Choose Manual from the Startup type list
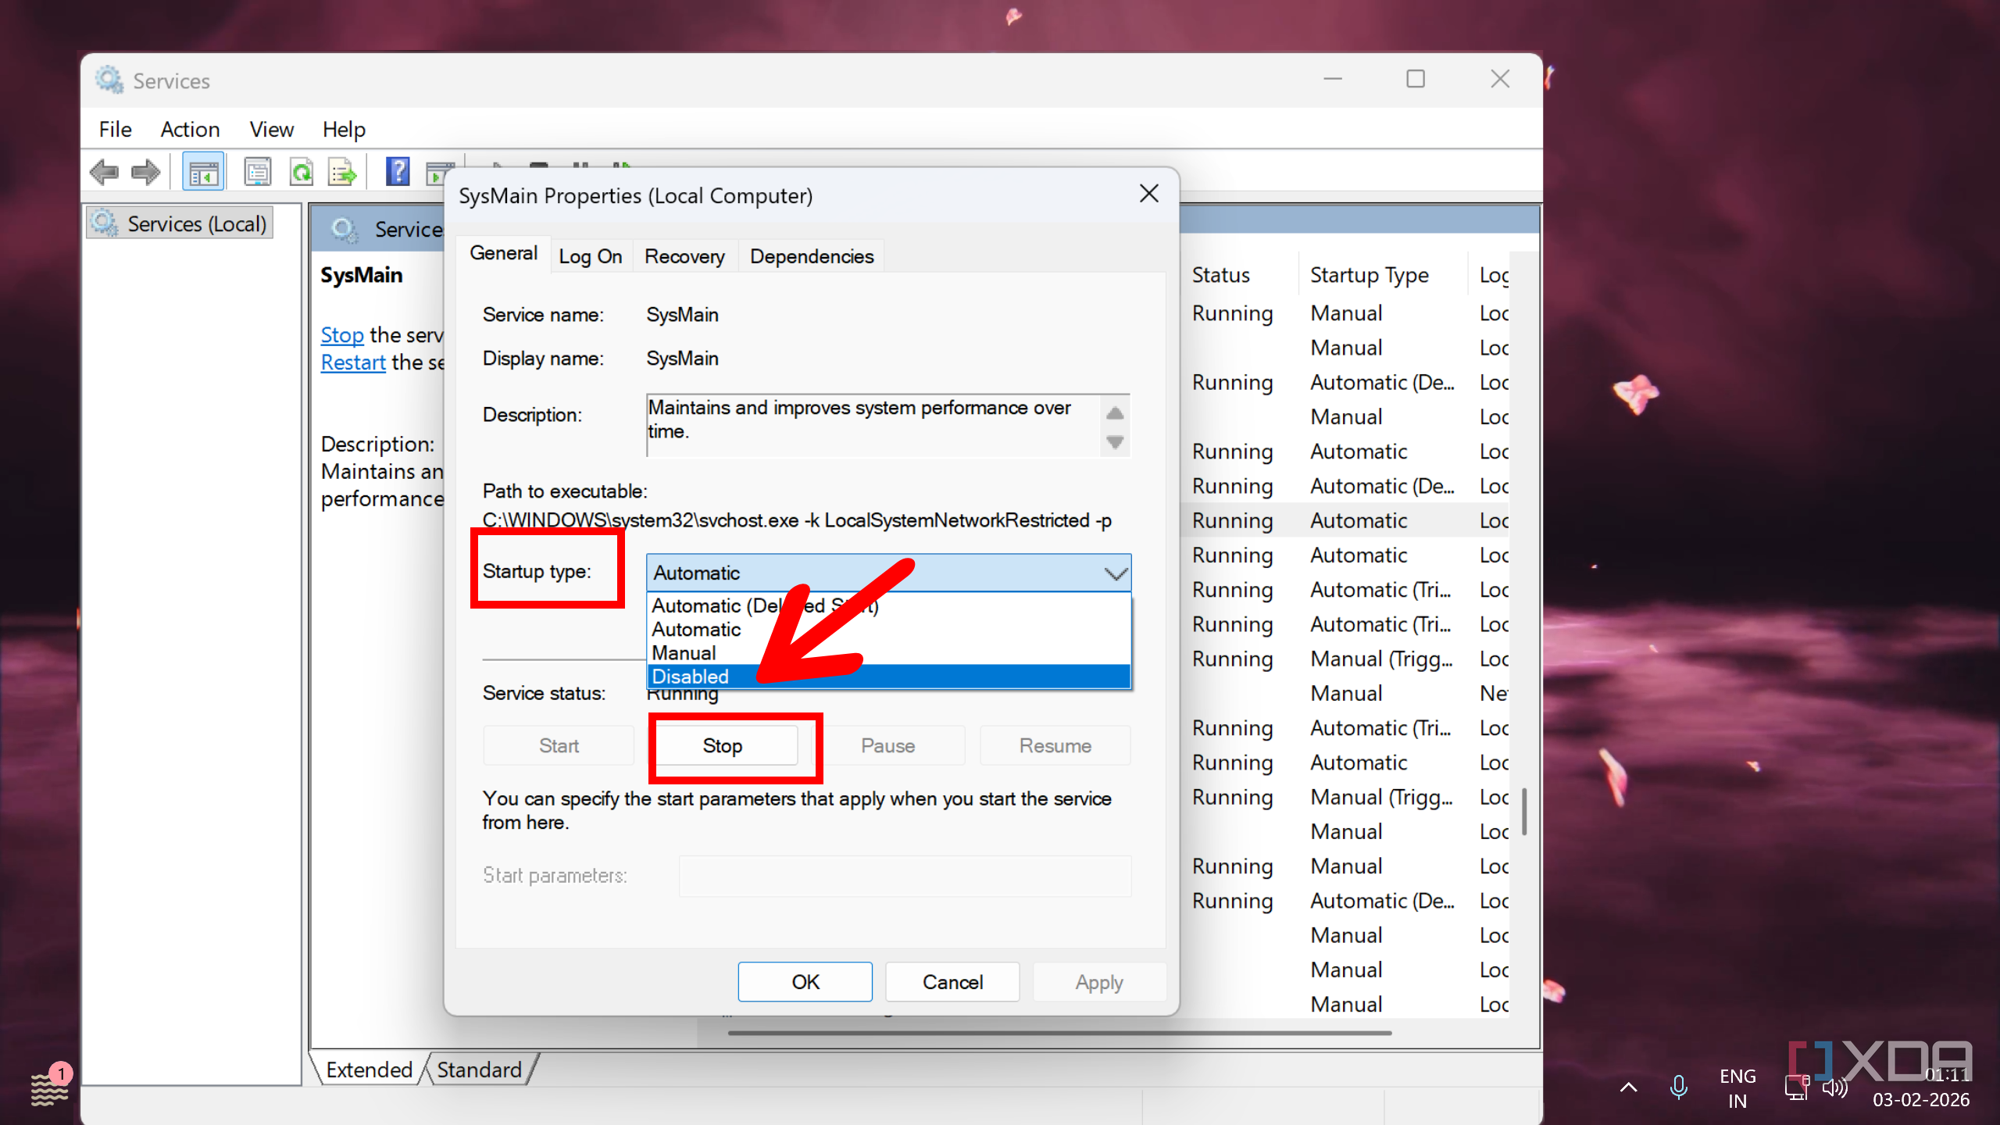The width and height of the screenshot is (2000, 1125). pyautogui.click(x=684, y=653)
